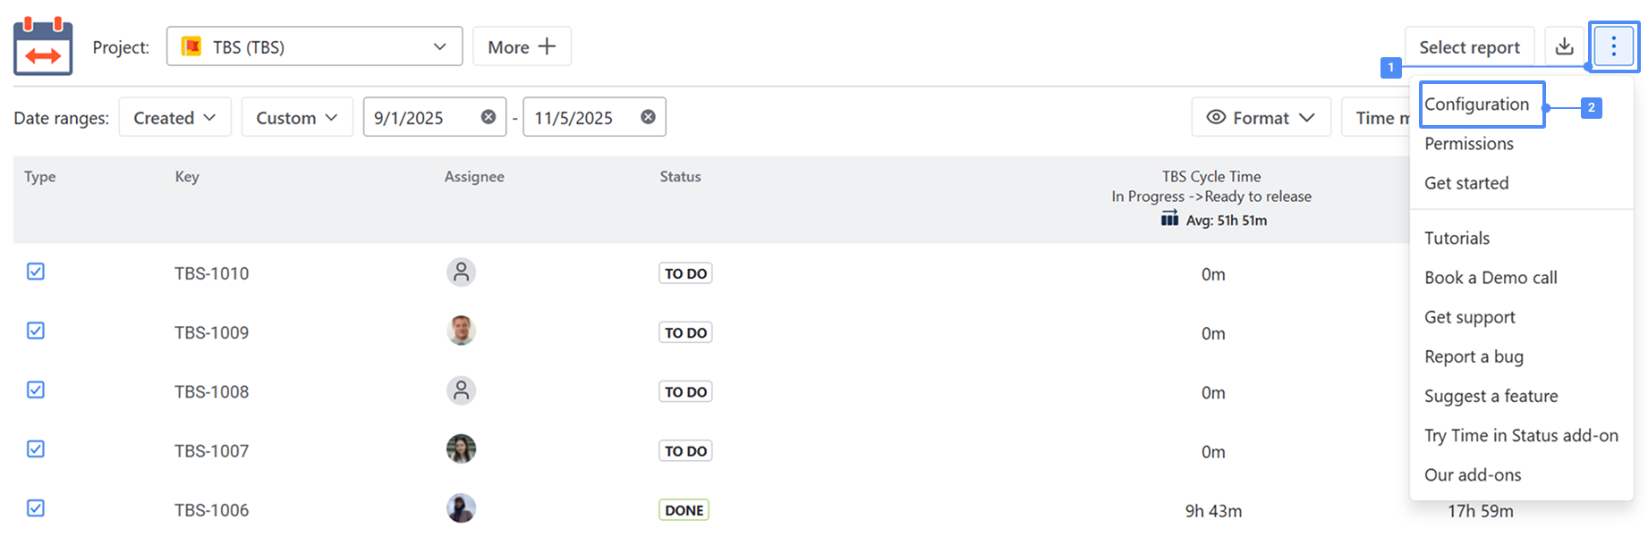Image resolution: width=1648 pixels, height=536 pixels.
Task: Toggle the checkbox for TBS-1010
Action: (36, 272)
